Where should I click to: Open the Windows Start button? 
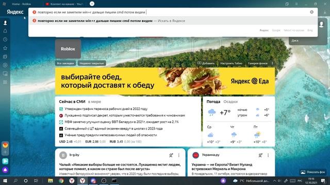pyautogui.click(x=5, y=180)
